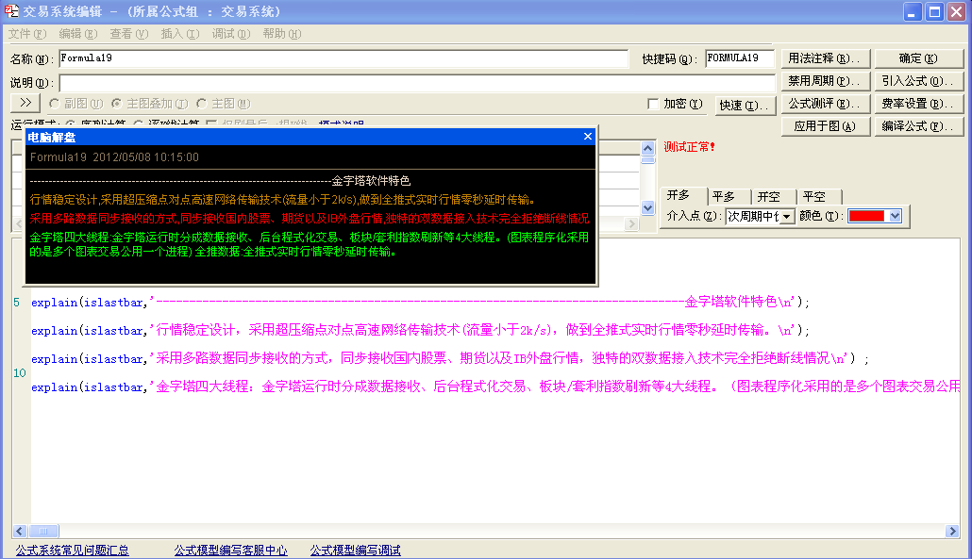The height and width of the screenshot is (559, 972).
Task: Open the 公式模型编写客服中心 link
Action: (x=230, y=550)
